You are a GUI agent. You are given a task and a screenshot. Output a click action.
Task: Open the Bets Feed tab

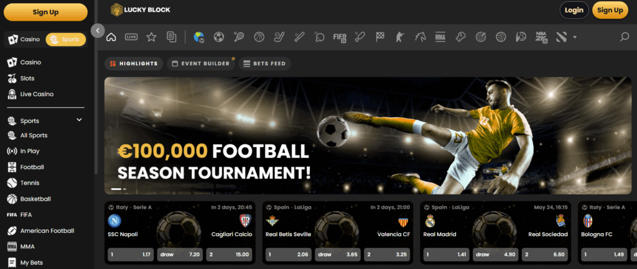click(264, 64)
